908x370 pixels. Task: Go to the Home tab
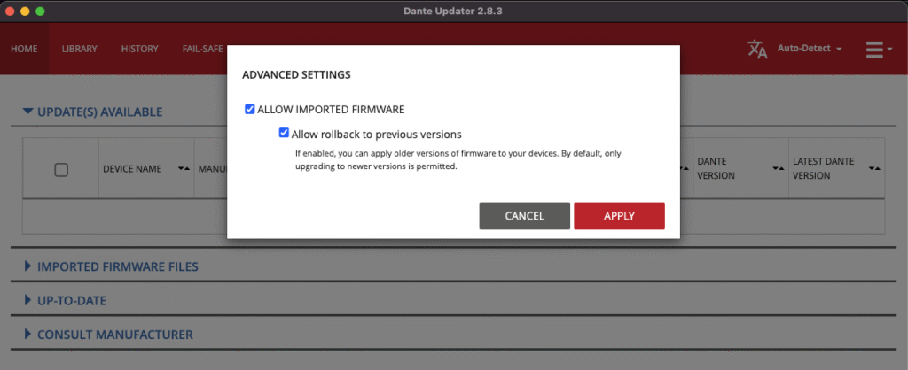tap(24, 49)
